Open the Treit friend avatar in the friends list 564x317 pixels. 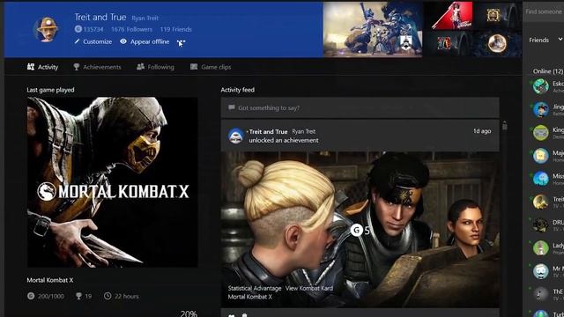point(540,202)
